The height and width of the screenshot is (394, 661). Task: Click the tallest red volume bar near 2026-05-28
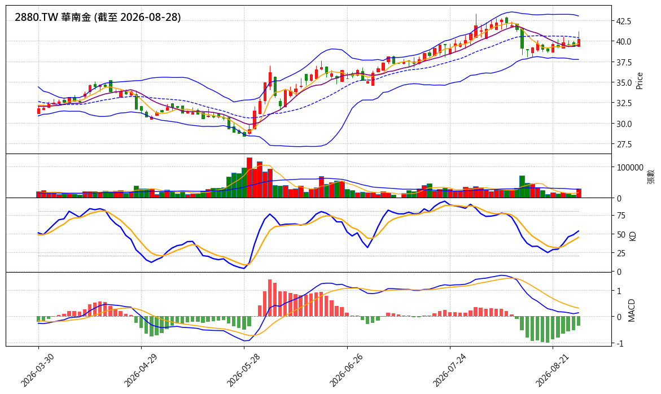(249, 178)
